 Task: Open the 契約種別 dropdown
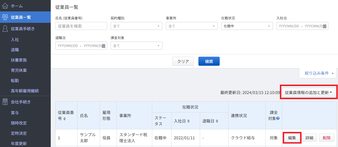tap(137, 26)
